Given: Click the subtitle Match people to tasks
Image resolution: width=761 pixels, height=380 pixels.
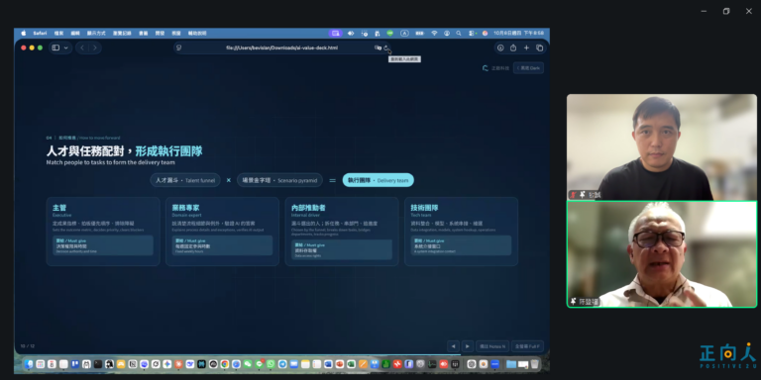Looking at the screenshot, I should [111, 162].
